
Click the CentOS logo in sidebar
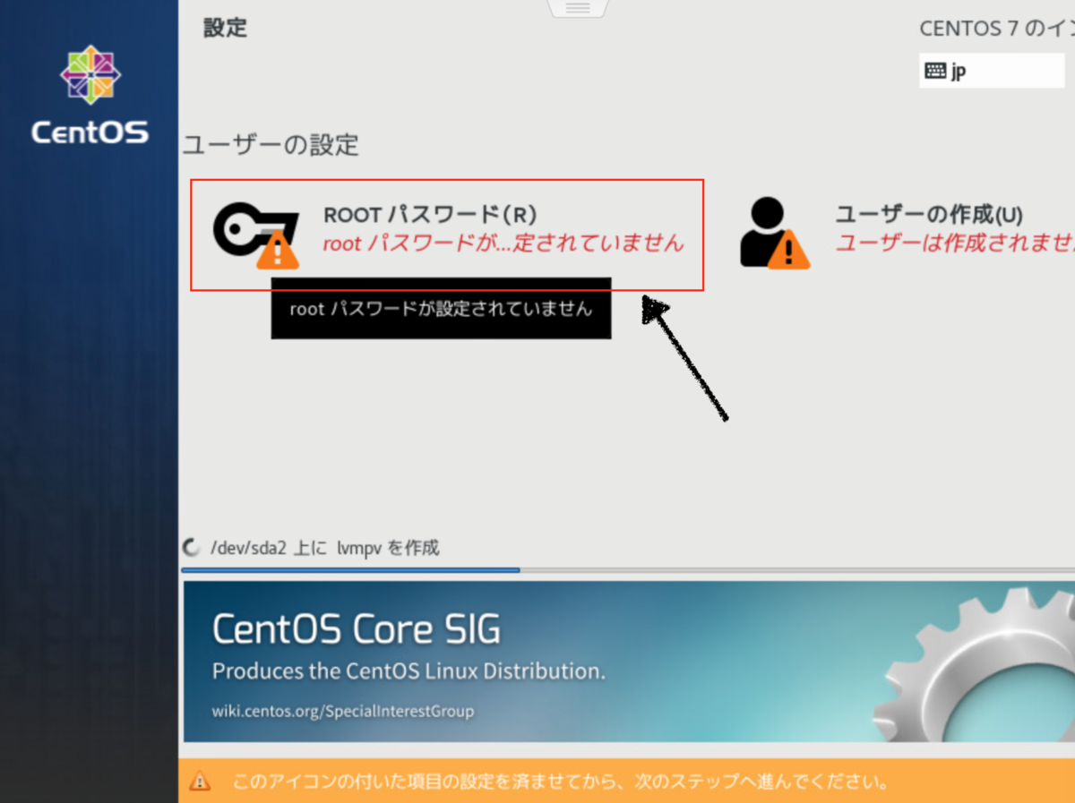tap(90, 96)
